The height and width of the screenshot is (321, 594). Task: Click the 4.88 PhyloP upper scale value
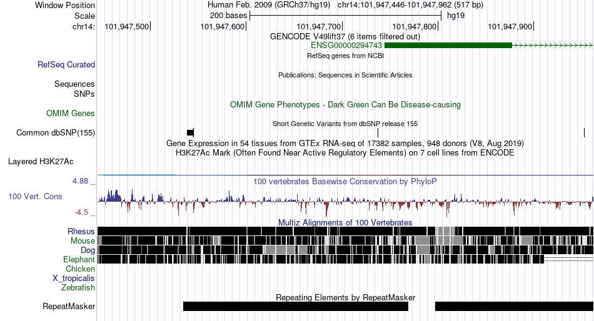tap(80, 181)
